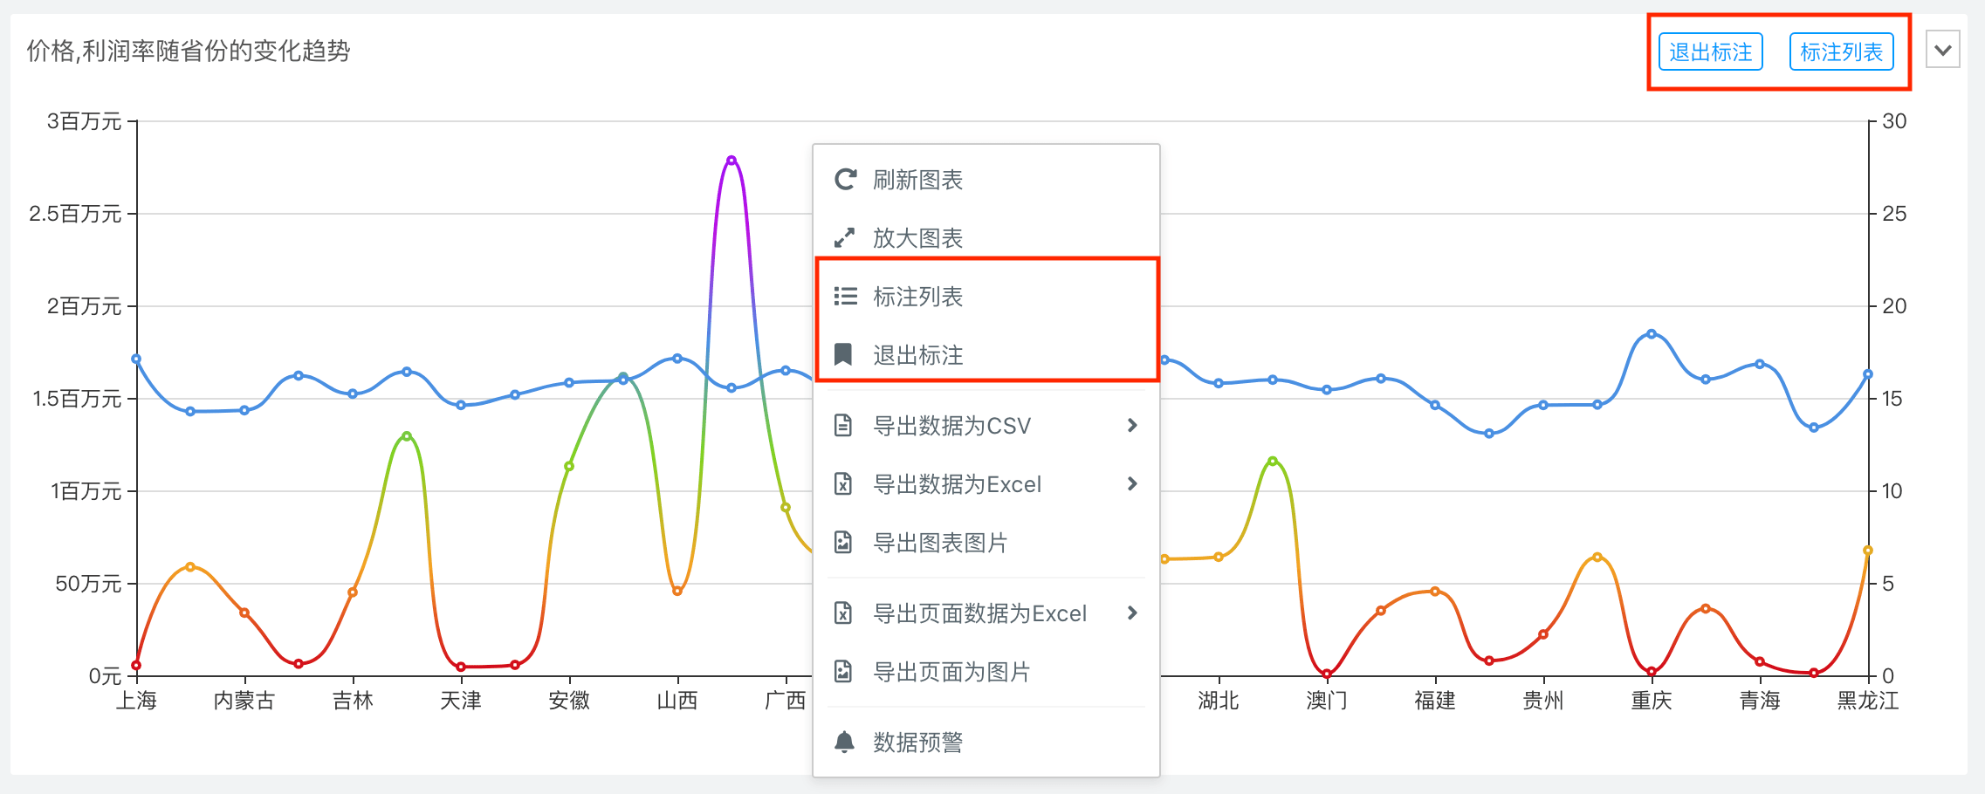Click the 退出标注 button at top right
1985x794 pixels.
(1710, 52)
